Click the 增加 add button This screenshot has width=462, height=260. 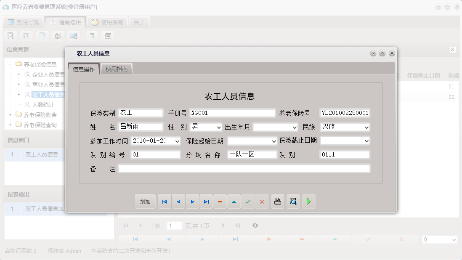point(145,201)
